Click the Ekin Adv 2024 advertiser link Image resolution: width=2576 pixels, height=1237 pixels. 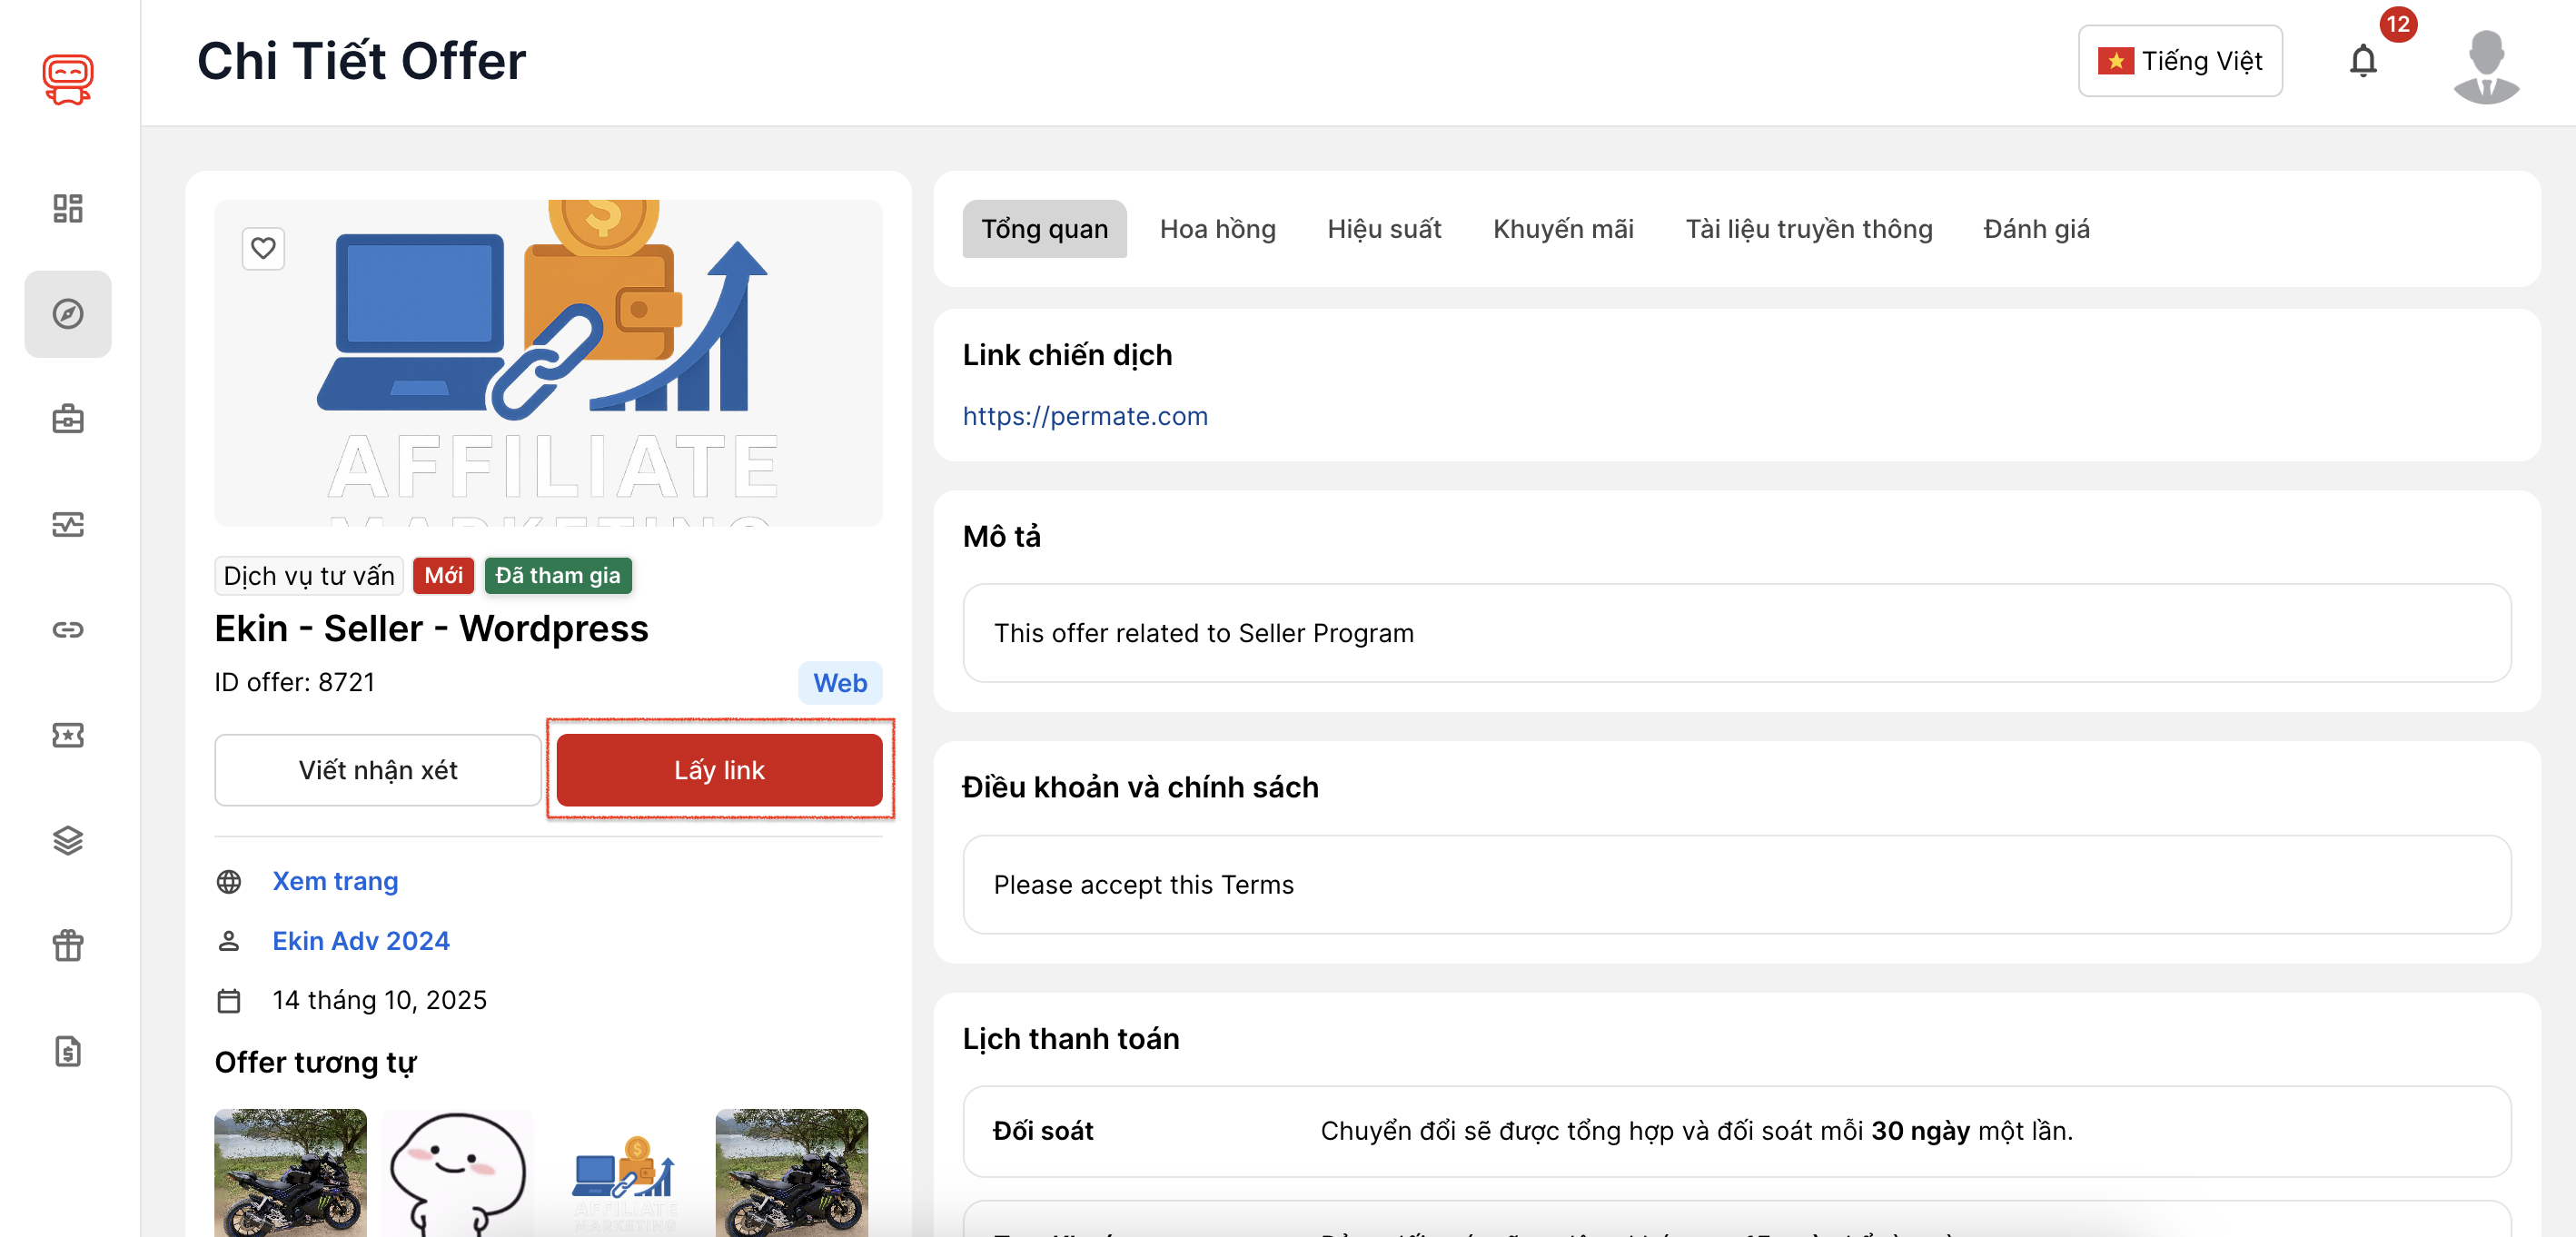click(x=361, y=941)
